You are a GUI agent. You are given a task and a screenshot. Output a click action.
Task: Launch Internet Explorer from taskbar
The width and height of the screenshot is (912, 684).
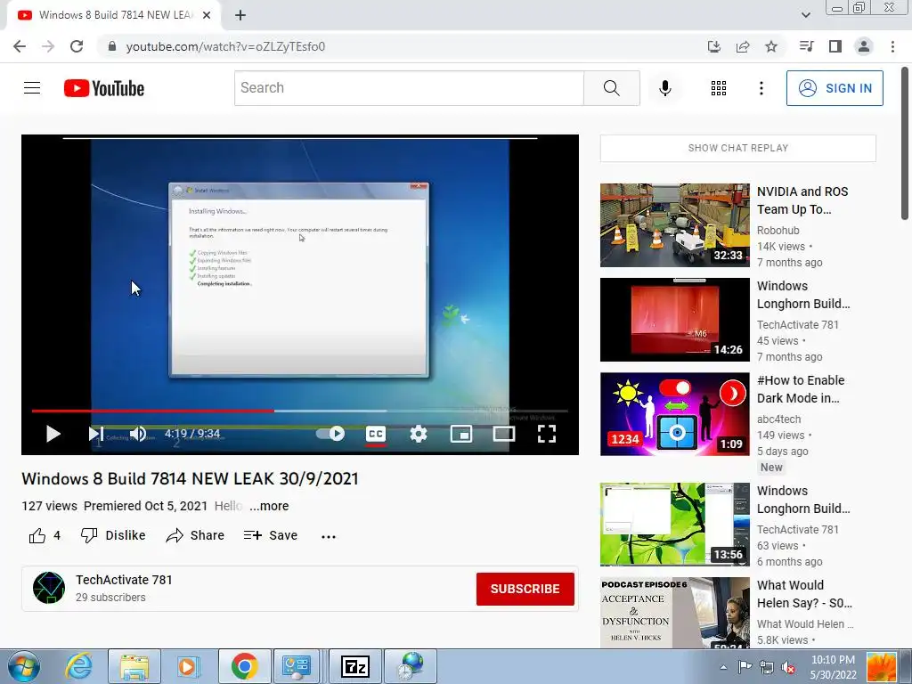(78, 666)
